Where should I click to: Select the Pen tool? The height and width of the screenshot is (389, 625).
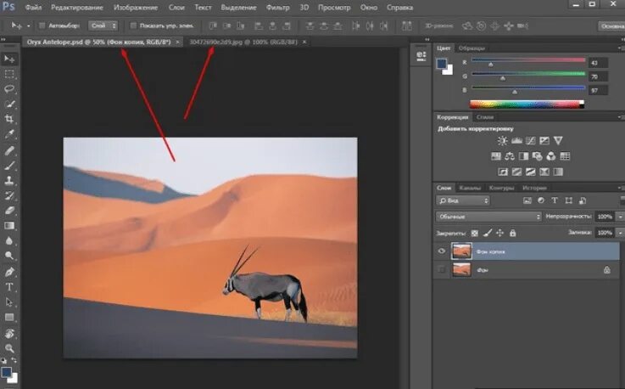click(x=9, y=272)
